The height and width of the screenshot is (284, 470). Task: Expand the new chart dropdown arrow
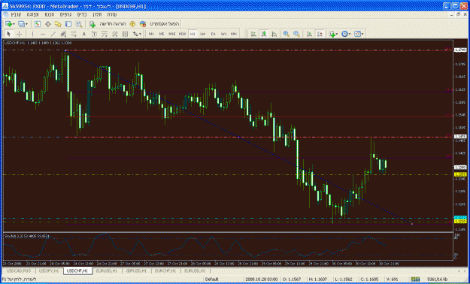pyautogui.click(x=14, y=24)
